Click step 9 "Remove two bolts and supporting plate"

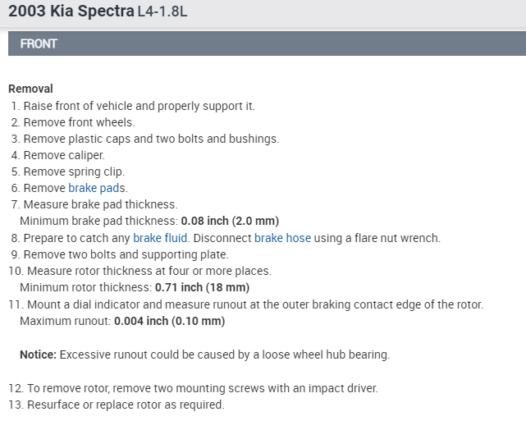click(124, 254)
